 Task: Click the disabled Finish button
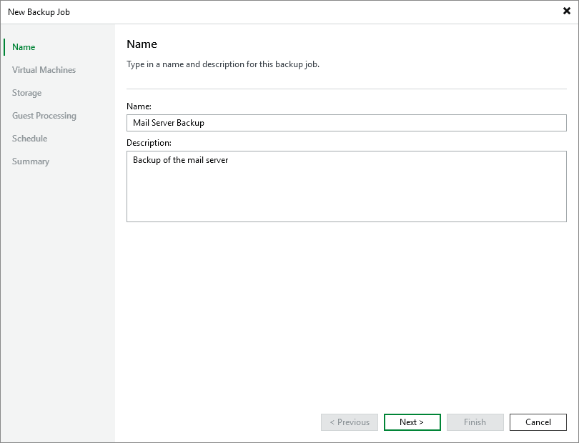point(475,422)
